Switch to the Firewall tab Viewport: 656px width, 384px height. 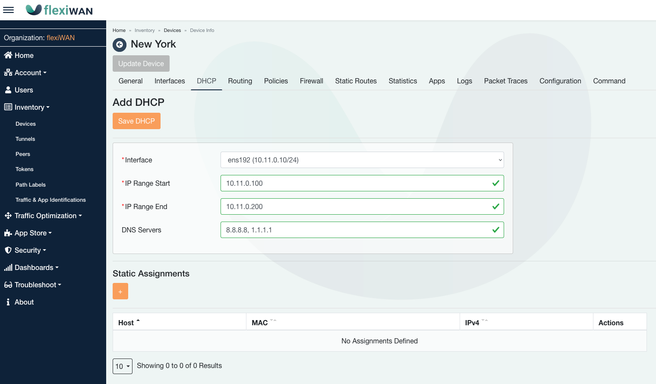[x=311, y=81]
